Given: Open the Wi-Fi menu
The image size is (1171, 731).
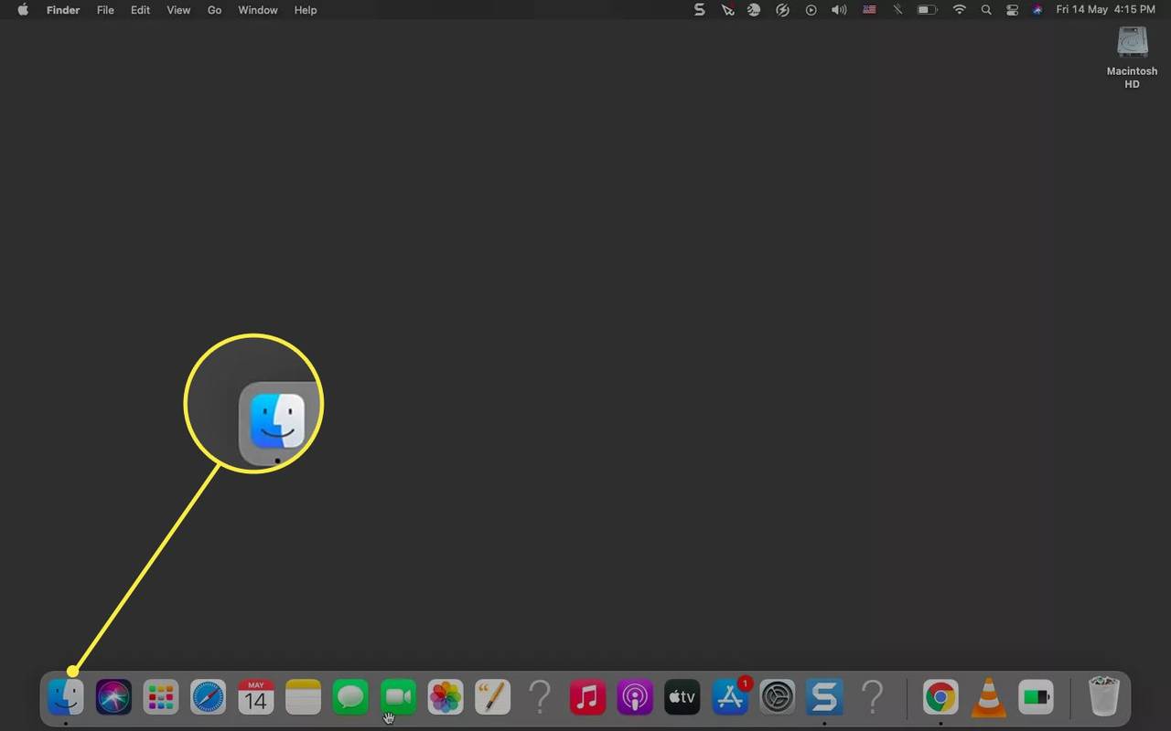Looking at the screenshot, I should click(959, 10).
